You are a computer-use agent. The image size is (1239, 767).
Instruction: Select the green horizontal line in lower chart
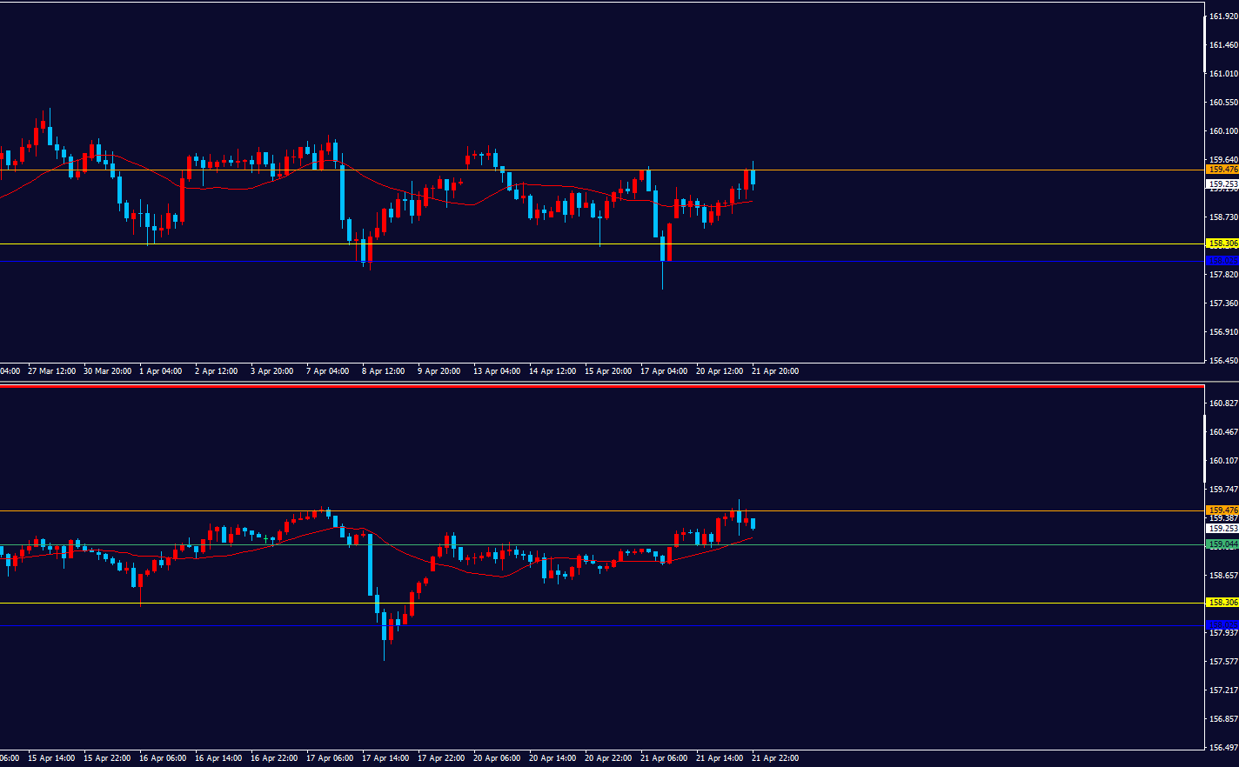pos(261,545)
